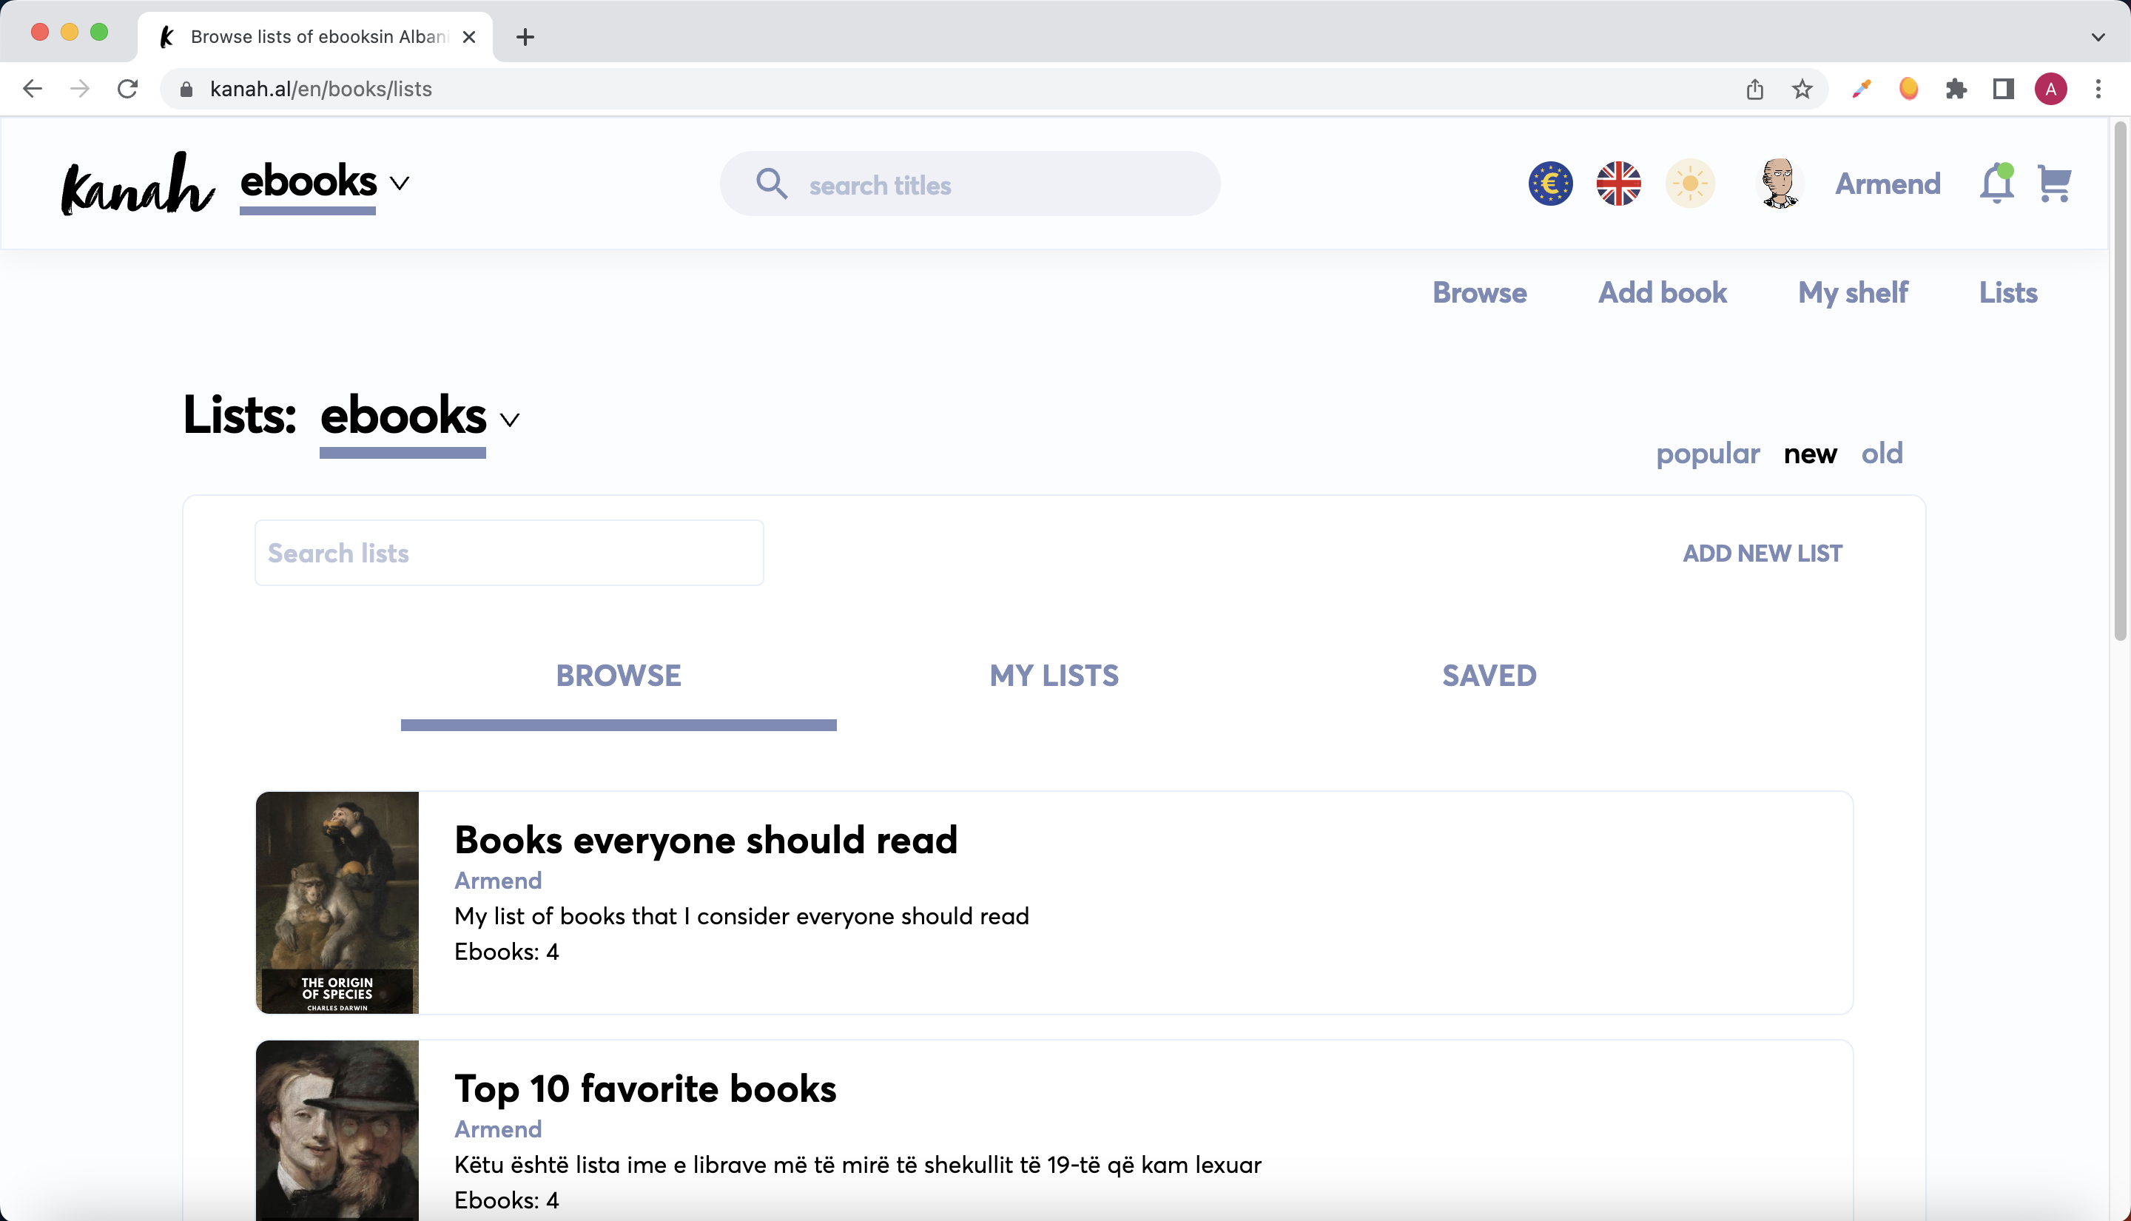
Task: Expand the Lists ebooks dropdown chevron
Action: click(x=509, y=420)
